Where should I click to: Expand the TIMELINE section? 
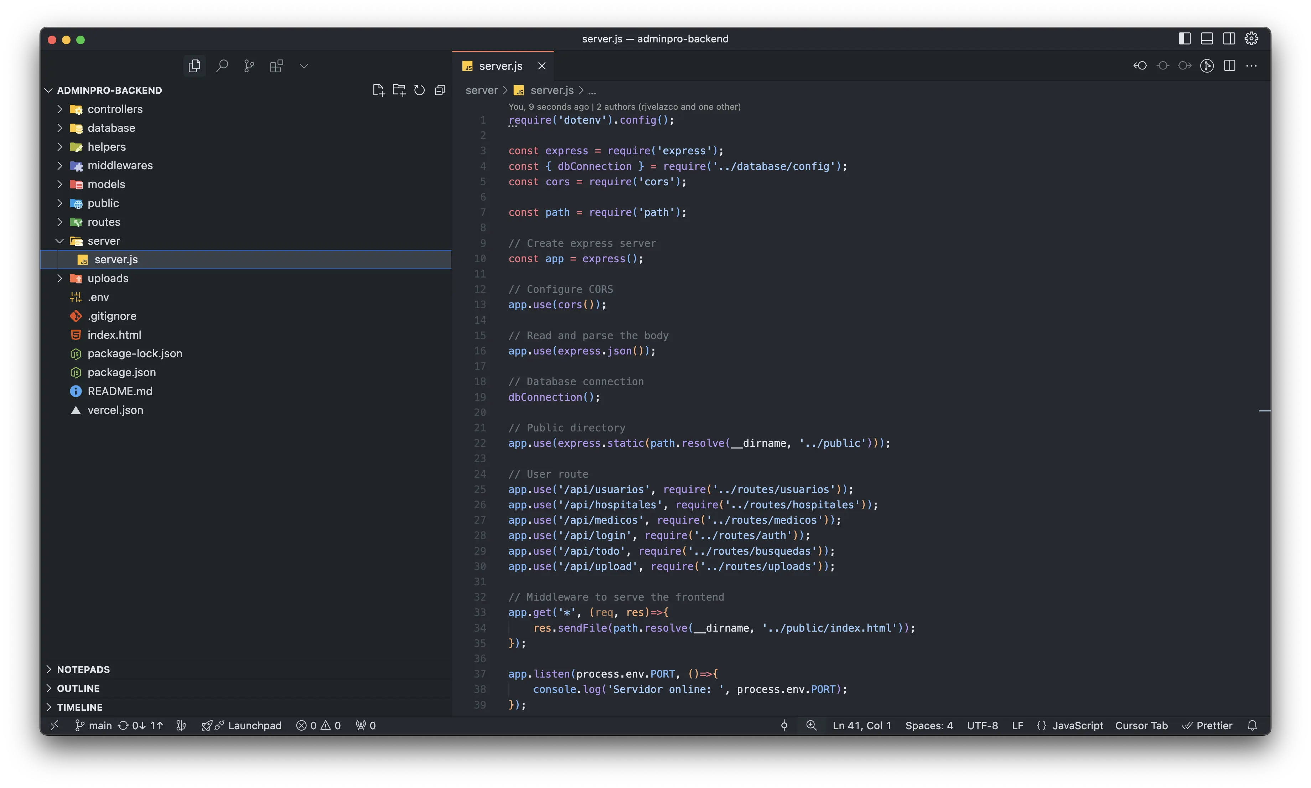click(x=246, y=707)
